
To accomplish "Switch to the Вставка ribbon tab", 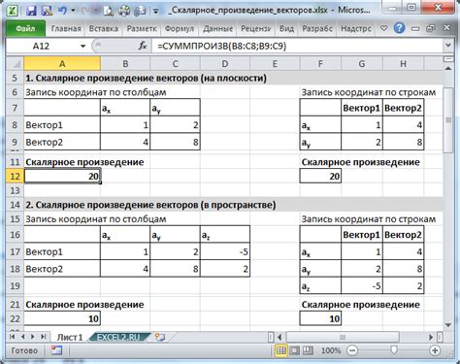I will [104, 28].
